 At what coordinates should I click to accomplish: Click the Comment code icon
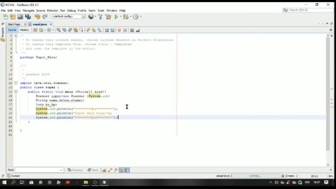click(x=132, y=30)
